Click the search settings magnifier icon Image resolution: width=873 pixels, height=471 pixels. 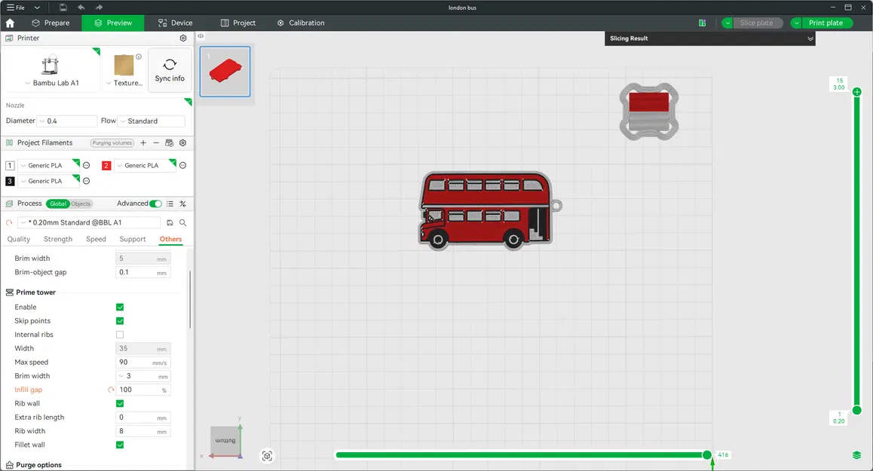tap(182, 223)
